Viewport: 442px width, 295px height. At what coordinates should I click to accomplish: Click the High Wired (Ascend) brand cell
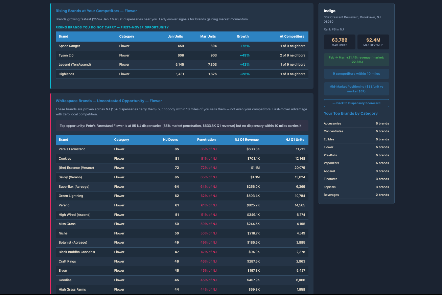click(74, 215)
